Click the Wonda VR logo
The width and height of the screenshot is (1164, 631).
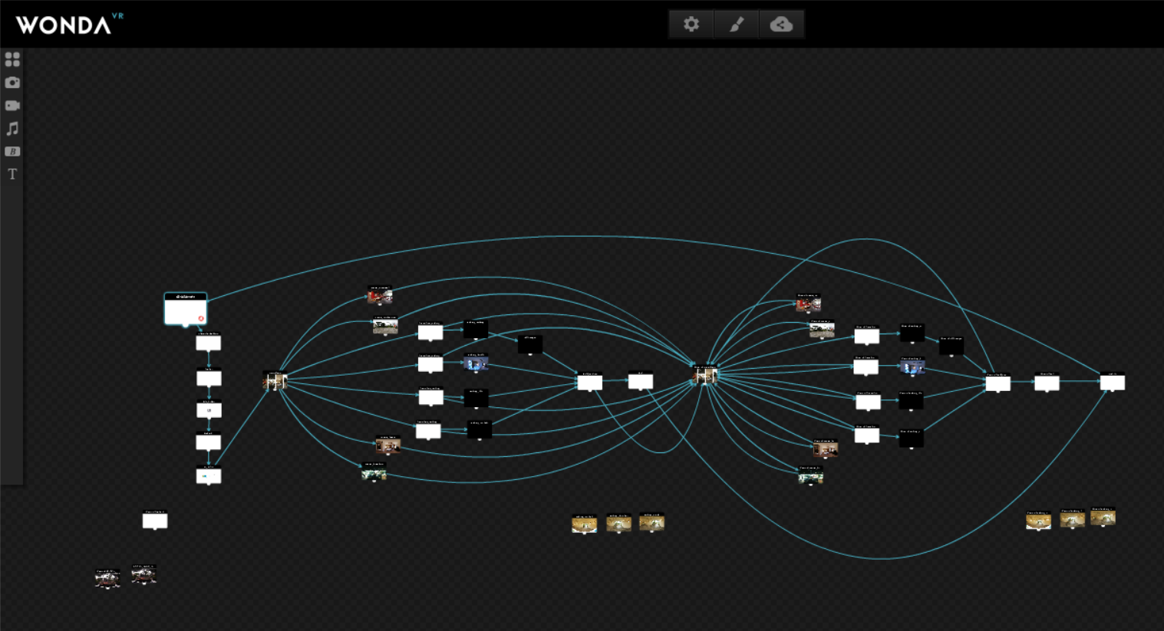coord(69,24)
